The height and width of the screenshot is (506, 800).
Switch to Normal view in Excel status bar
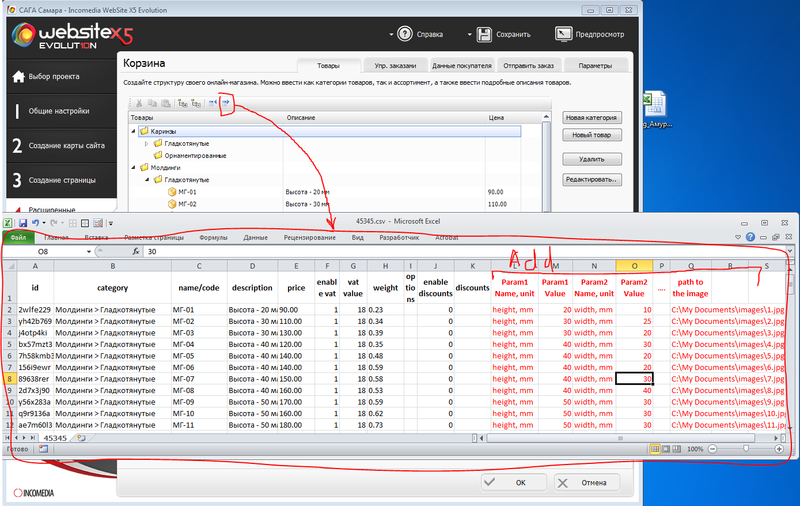pos(655,449)
